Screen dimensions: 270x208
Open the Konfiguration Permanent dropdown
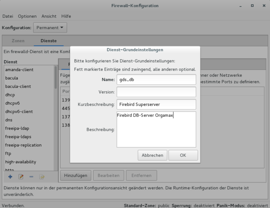click(x=50, y=27)
